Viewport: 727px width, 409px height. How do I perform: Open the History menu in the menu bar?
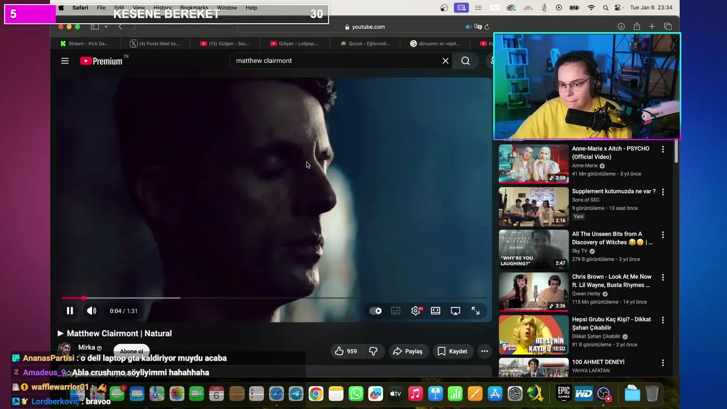click(162, 8)
